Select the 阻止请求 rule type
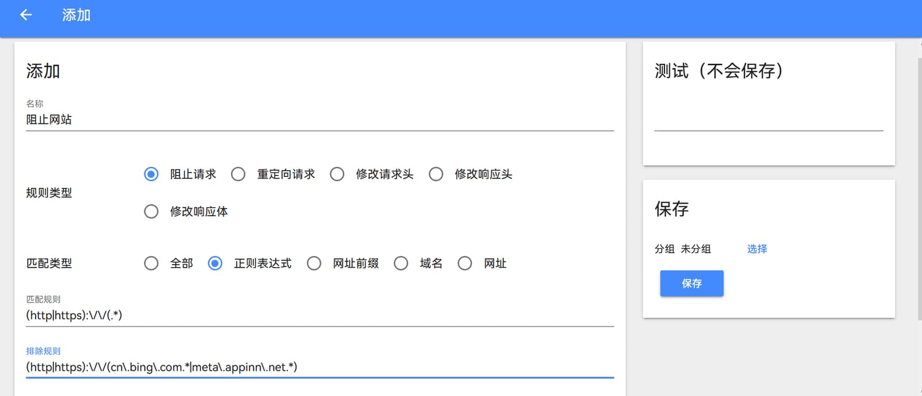This screenshot has height=396, width=922. pyautogui.click(x=151, y=174)
